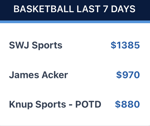The height and width of the screenshot is (126, 150).
Task: Select the Knup Sports - POTD entry
Action: pyautogui.click(x=55, y=104)
